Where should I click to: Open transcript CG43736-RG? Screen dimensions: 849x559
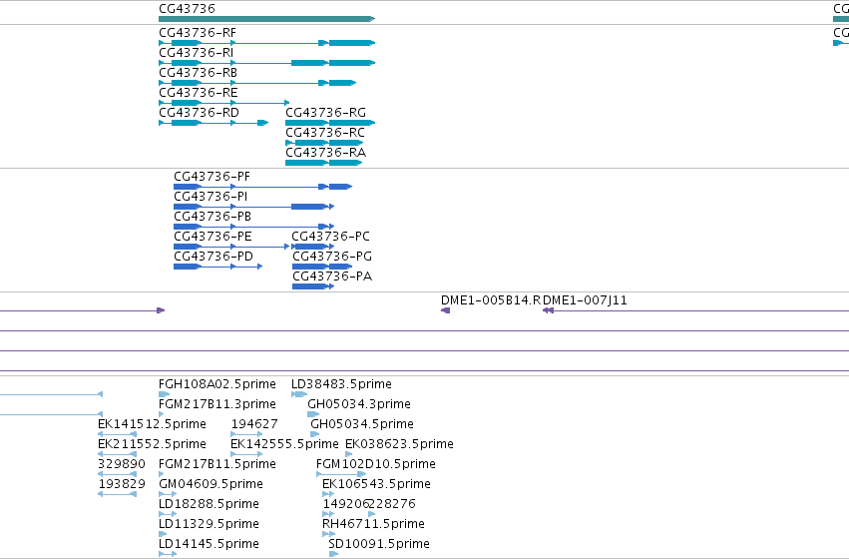tap(330, 123)
